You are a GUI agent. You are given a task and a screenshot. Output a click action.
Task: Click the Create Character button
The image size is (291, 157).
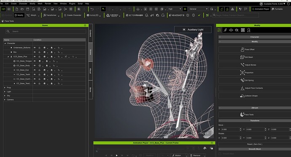(x=73, y=15)
